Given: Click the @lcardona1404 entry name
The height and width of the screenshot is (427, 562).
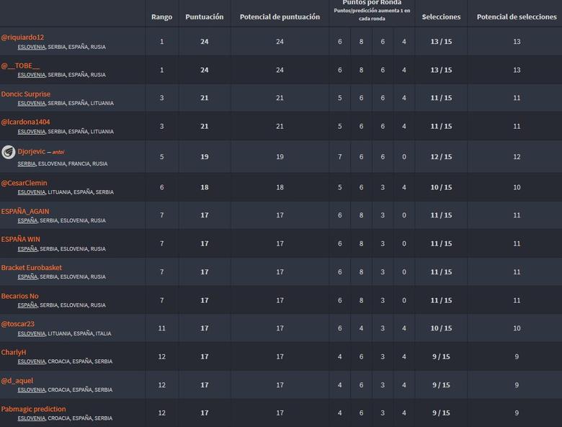Looking at the screenshot, I should (x=25, y=122).
